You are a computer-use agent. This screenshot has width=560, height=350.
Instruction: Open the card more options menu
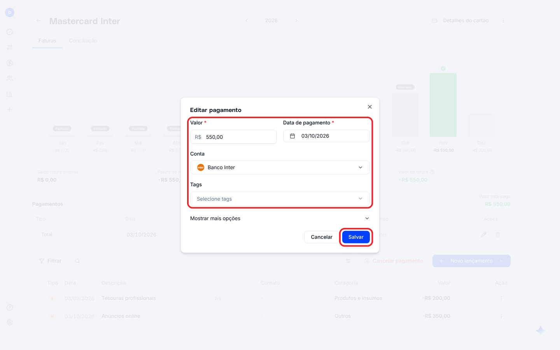point(503,21)
